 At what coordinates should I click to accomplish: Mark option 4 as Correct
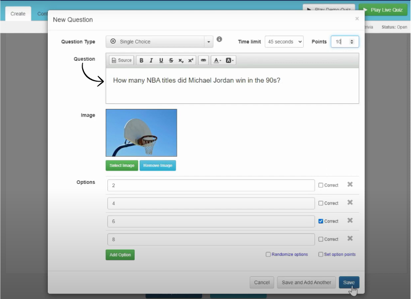point(321,203)
